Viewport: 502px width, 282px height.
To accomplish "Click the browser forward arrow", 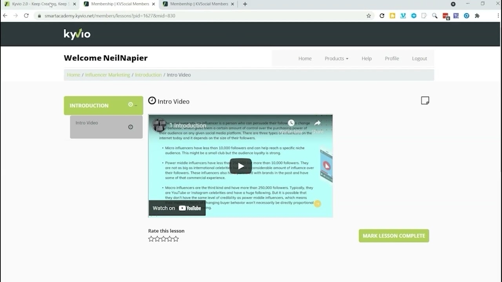I will [x=16, y=16].
